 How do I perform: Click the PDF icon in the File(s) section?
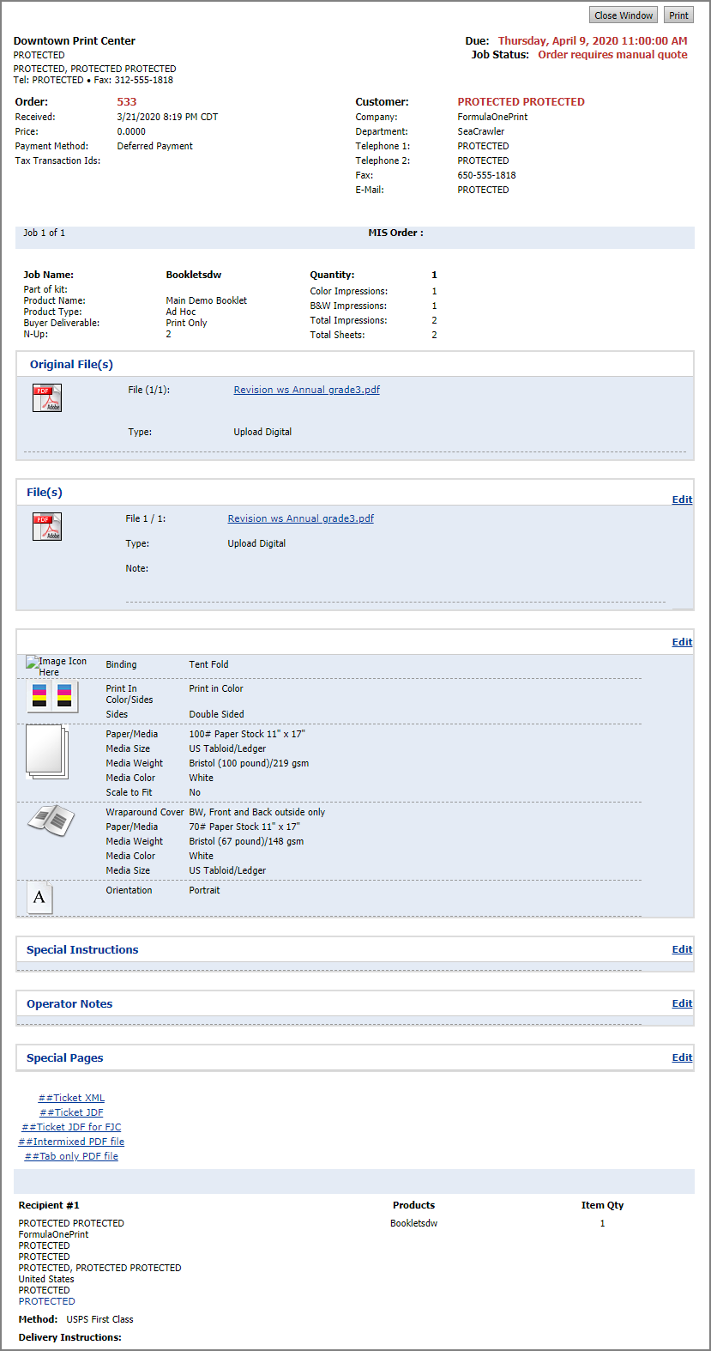click(47, 527)
